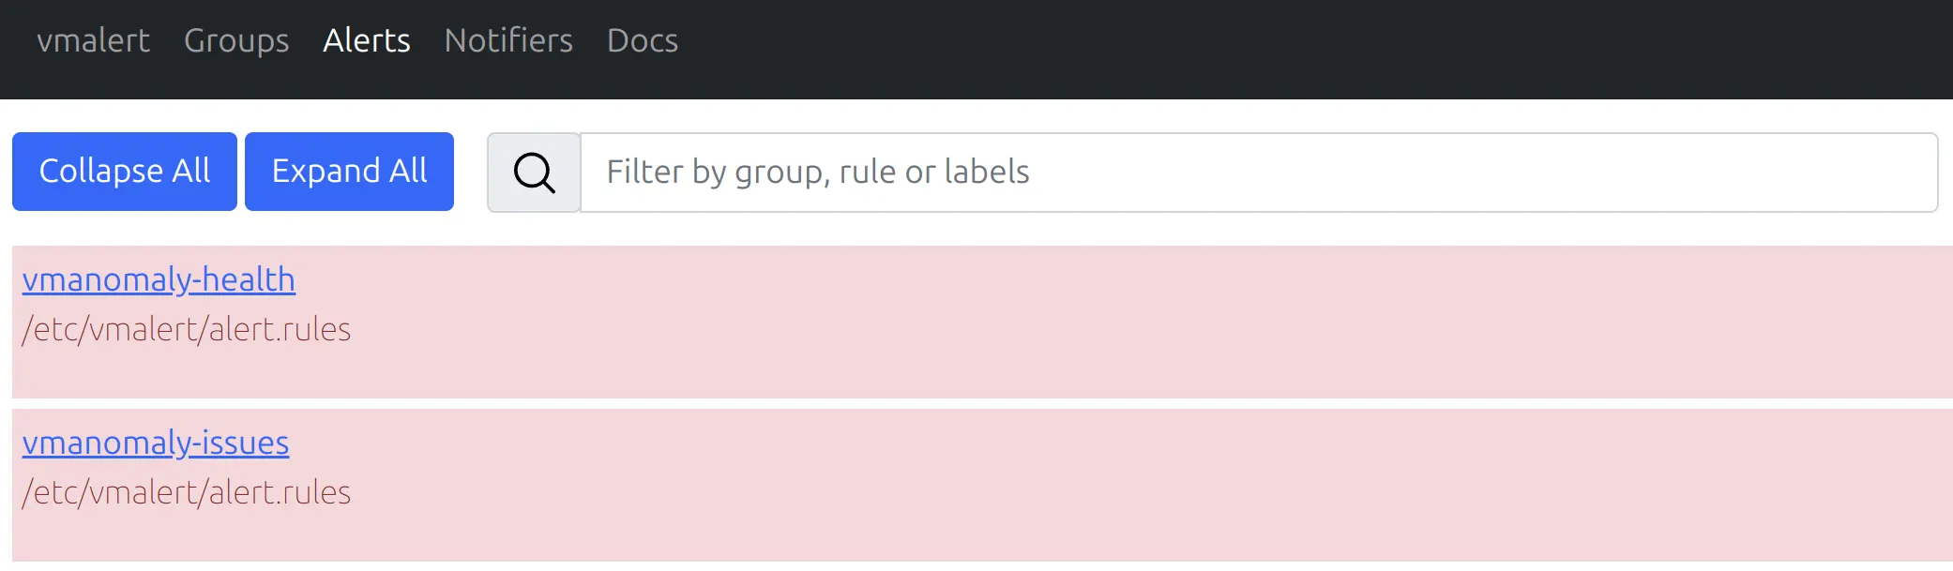1953x571 pixels.
Task: Open the vmanomaly-issues group link
Action: [x=156, y=443]
